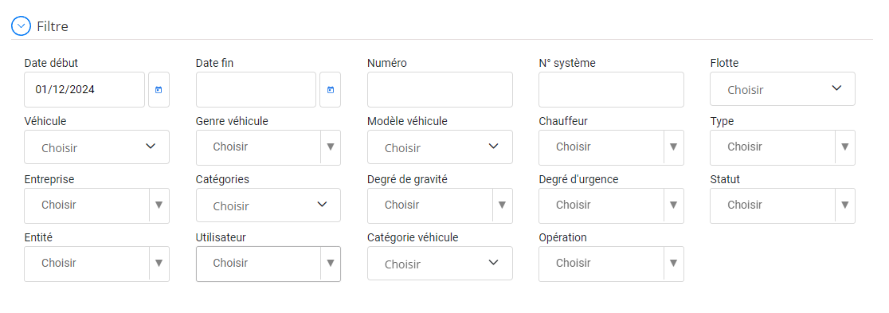Open the Degré de gravité dropdown field
Screen dimensions: 889x313
coord(440,205)
